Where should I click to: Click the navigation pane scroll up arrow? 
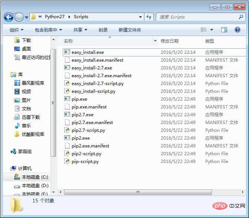pyautogui.click(x=53, y=39)
